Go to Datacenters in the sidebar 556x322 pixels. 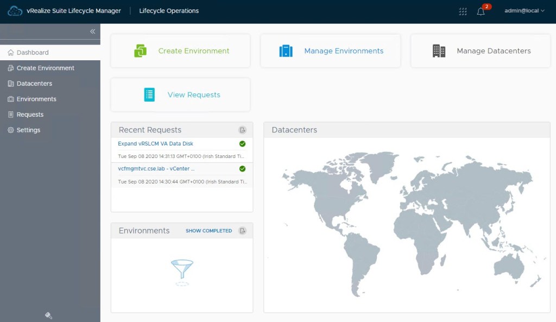click(x=34, y=84)
